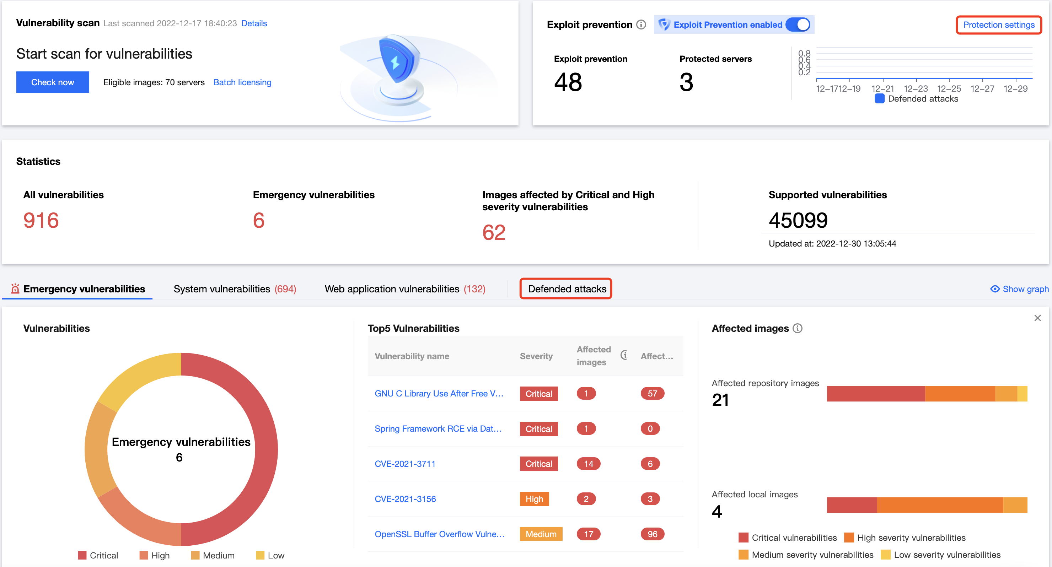Click info icon next to Affected images heading
The image size is (1052, 567).
(798, 328)
